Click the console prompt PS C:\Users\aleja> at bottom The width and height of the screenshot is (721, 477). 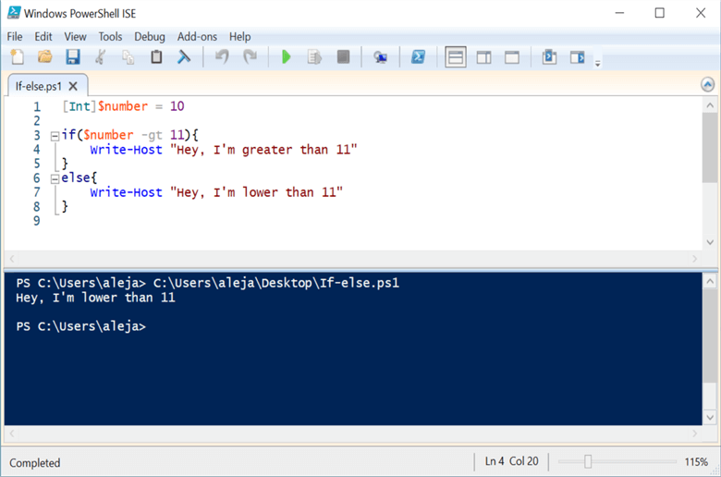coord(81,326)
